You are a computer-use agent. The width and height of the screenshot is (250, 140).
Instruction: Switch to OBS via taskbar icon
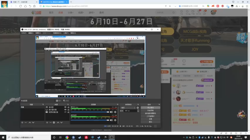coord(112,137)
